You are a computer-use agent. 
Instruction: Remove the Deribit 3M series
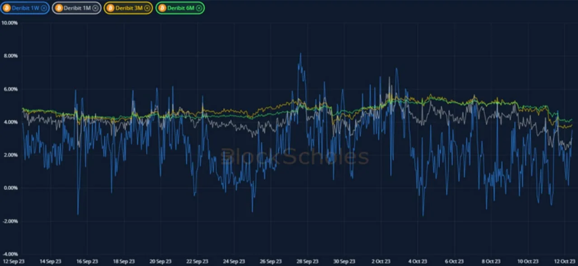click(147, 8)
